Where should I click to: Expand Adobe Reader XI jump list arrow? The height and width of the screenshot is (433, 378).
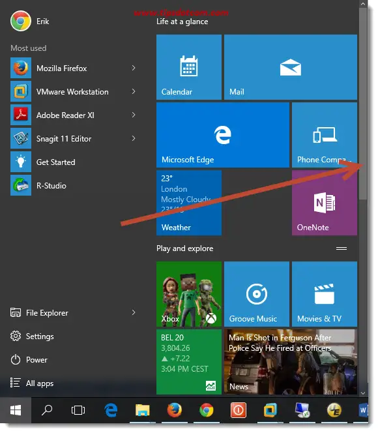coord(134,115)
